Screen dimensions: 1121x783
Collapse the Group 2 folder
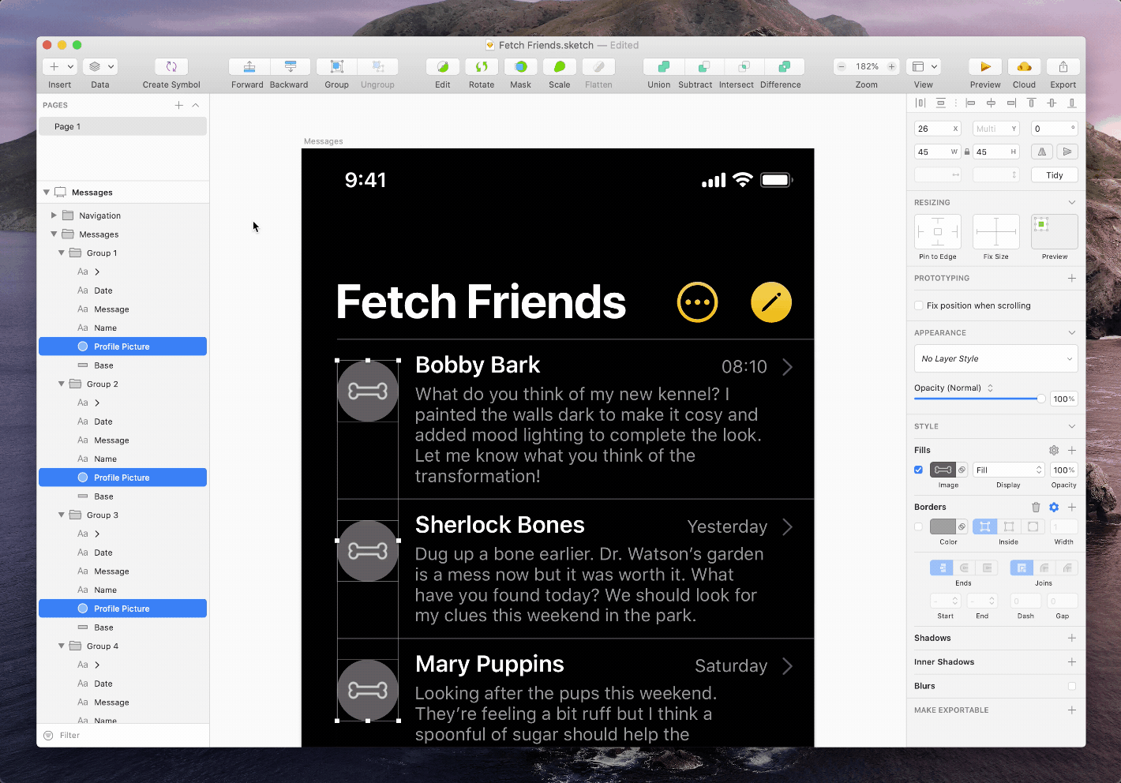click(x=61, y=384)
